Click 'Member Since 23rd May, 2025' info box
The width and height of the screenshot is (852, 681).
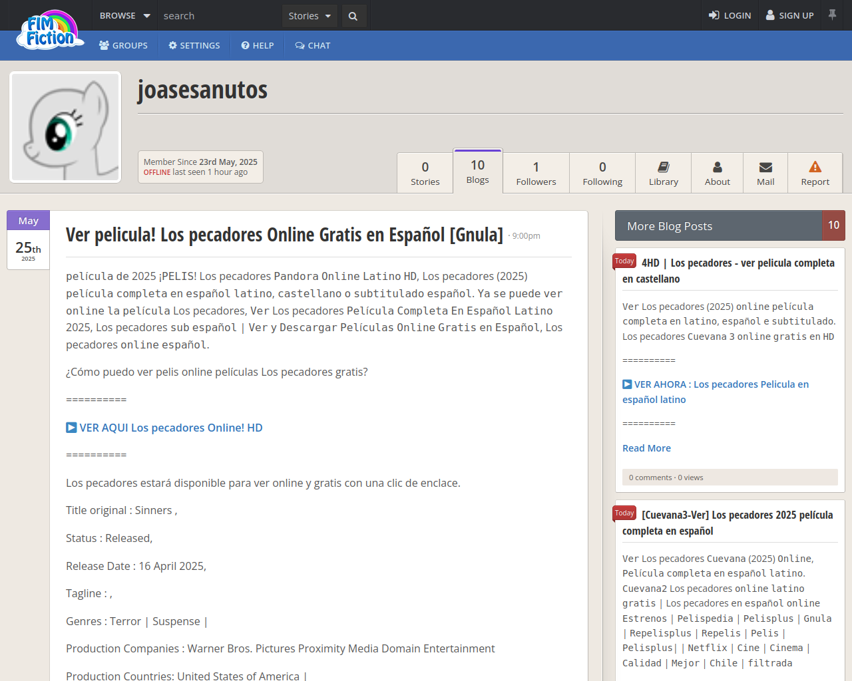(200, 167)
